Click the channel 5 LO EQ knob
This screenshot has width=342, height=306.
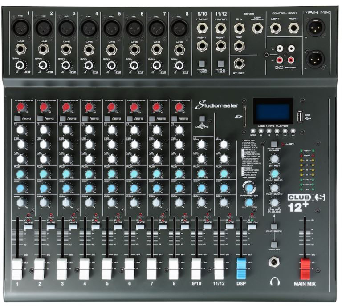(112, 159)
